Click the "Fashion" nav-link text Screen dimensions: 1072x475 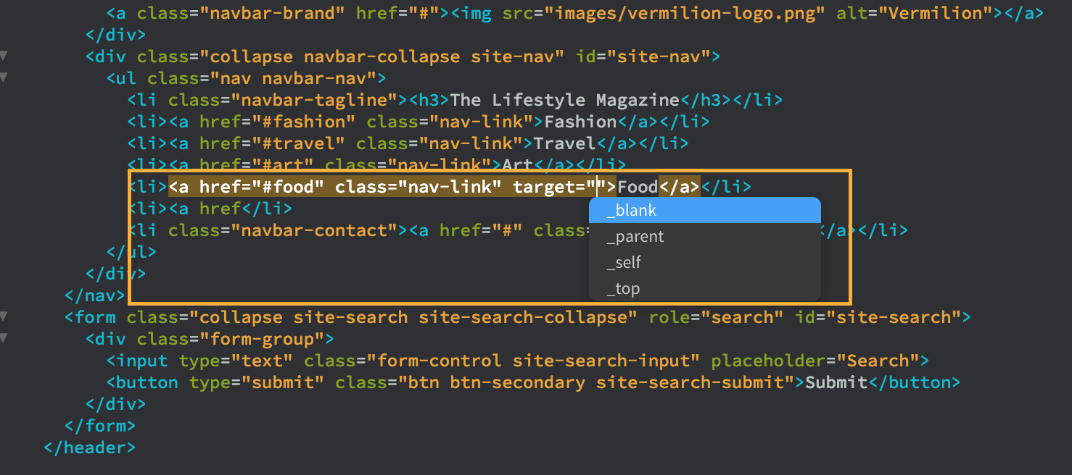click(x=580, y=121)
